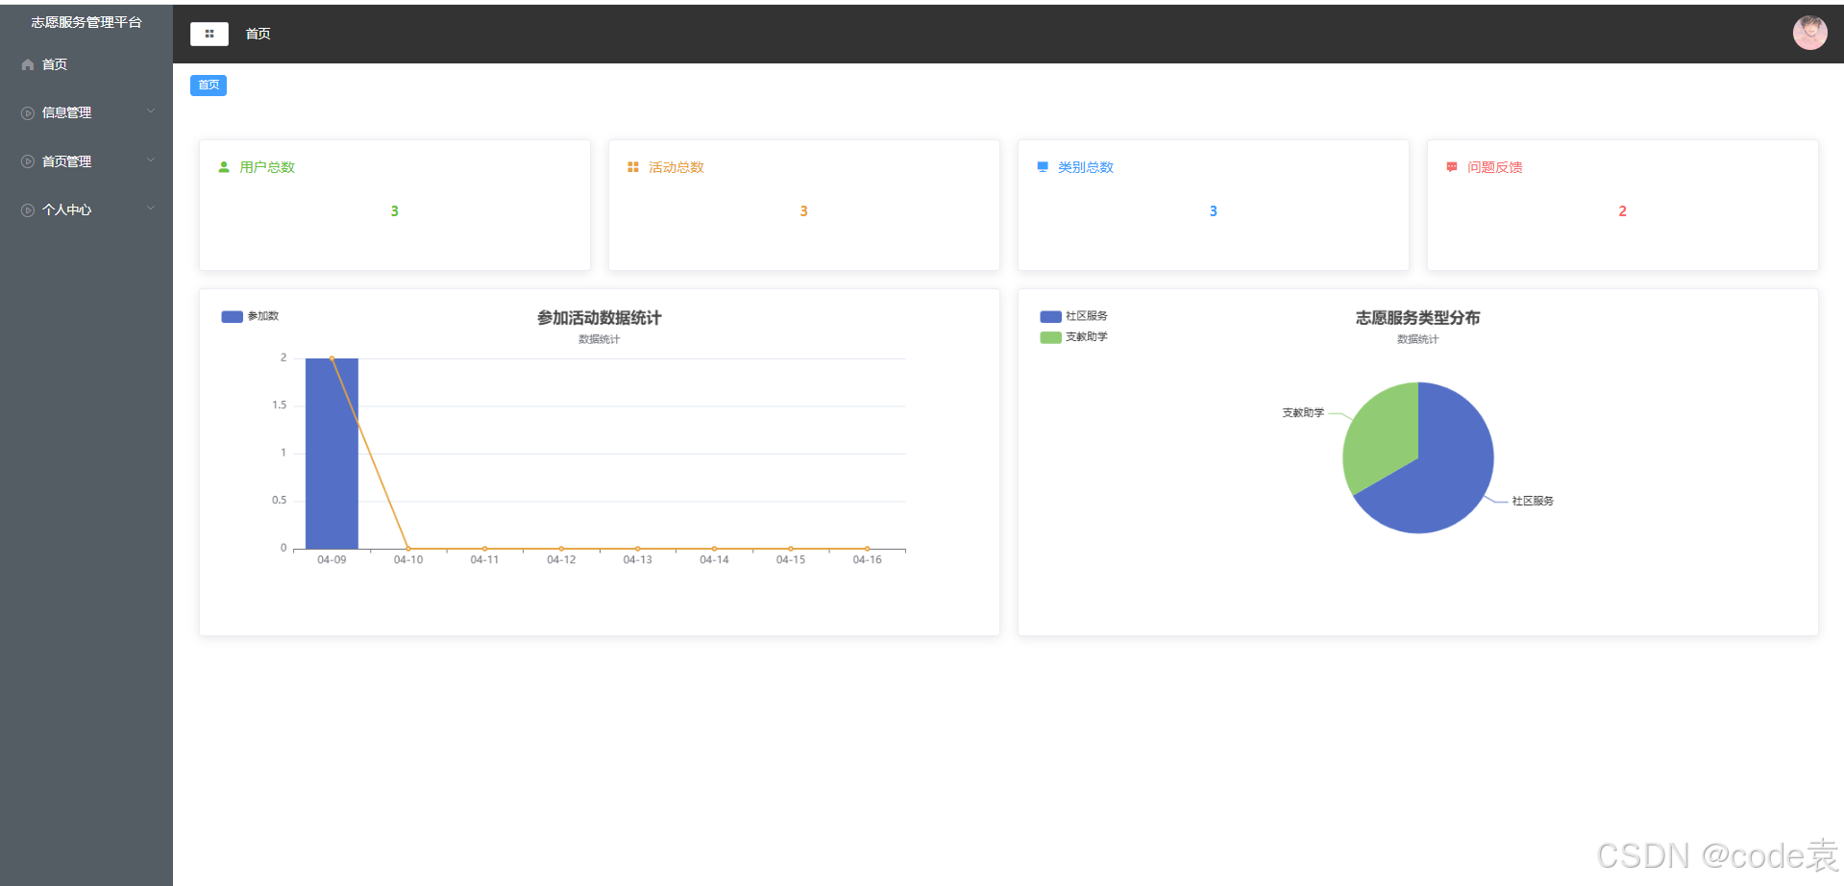This screenshot has width=1844, height=886.
Task: Click the 首页 breadcrumb in header
Action: point(258,34)
